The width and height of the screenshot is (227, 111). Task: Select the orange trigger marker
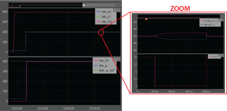[146, 19]
